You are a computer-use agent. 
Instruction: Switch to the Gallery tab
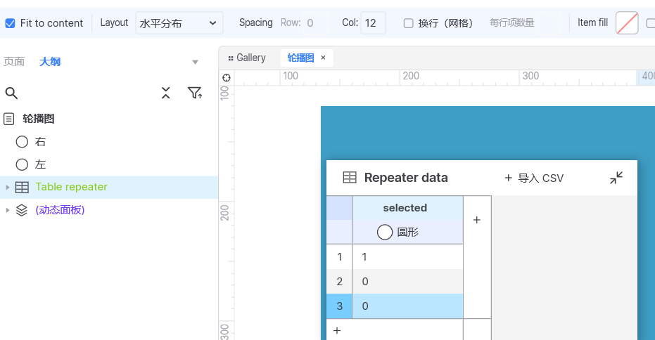click(x=247, y=58)
